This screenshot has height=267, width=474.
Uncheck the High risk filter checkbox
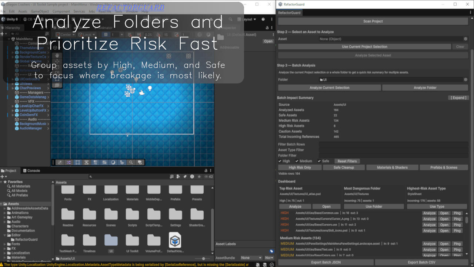pyautogui.click(x=280, y=161)
